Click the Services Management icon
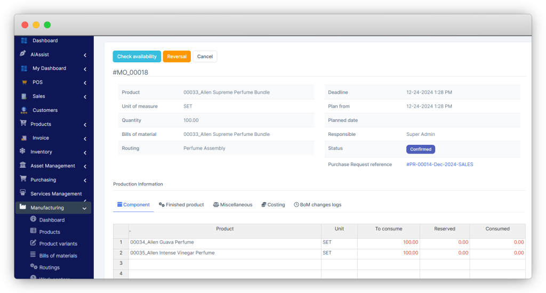Viewport: 546px width, 293px height. coord(23,193)
